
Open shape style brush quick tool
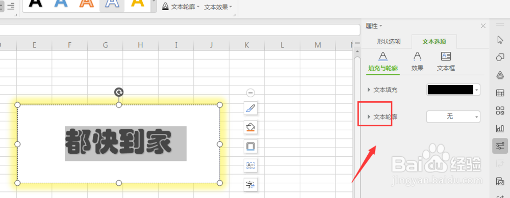(250, 108)
